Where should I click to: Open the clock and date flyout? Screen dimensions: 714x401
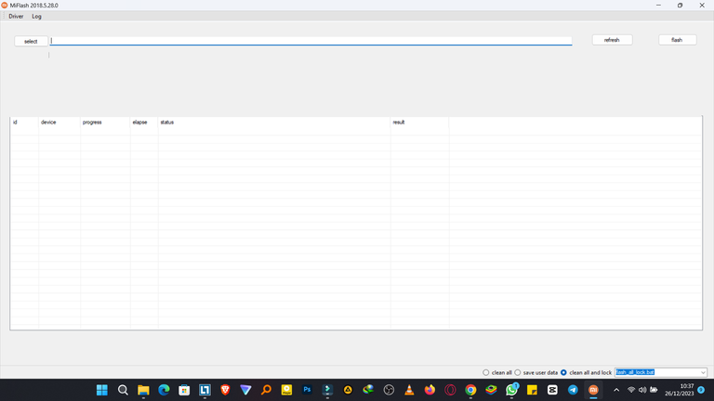(x=679, y=390)
